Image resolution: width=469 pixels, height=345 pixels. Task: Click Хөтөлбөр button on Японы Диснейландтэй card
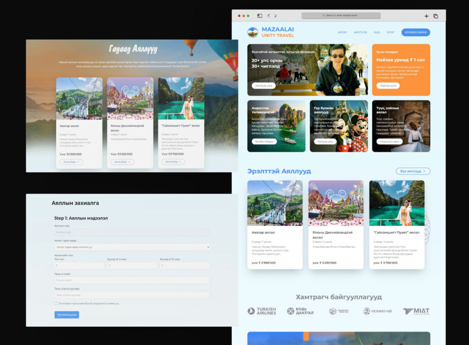pos(122,162)
